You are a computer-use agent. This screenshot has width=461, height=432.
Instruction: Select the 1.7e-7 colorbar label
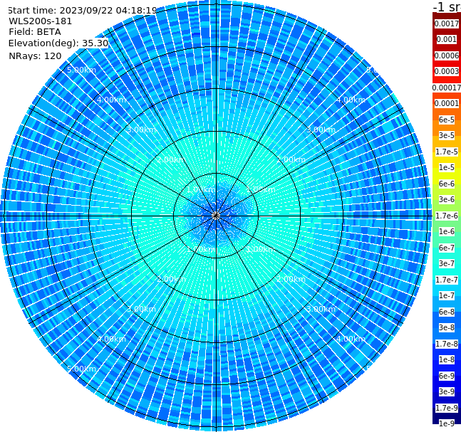pyautogui.click(x=447, y=280)
